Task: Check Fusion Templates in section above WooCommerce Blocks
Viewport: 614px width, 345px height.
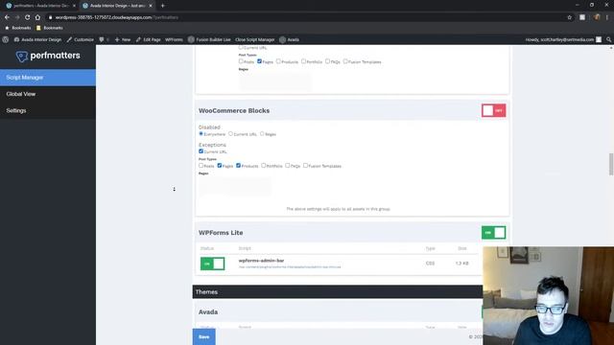Action: 345,61
